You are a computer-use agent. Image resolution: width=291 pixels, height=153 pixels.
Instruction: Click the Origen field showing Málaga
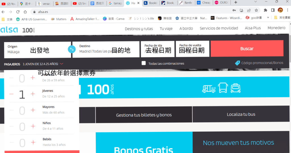[x=38, y=50]
